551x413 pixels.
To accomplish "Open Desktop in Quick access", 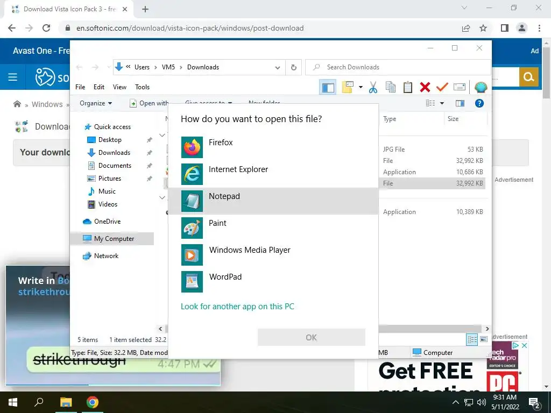I will tap(110, 140).
